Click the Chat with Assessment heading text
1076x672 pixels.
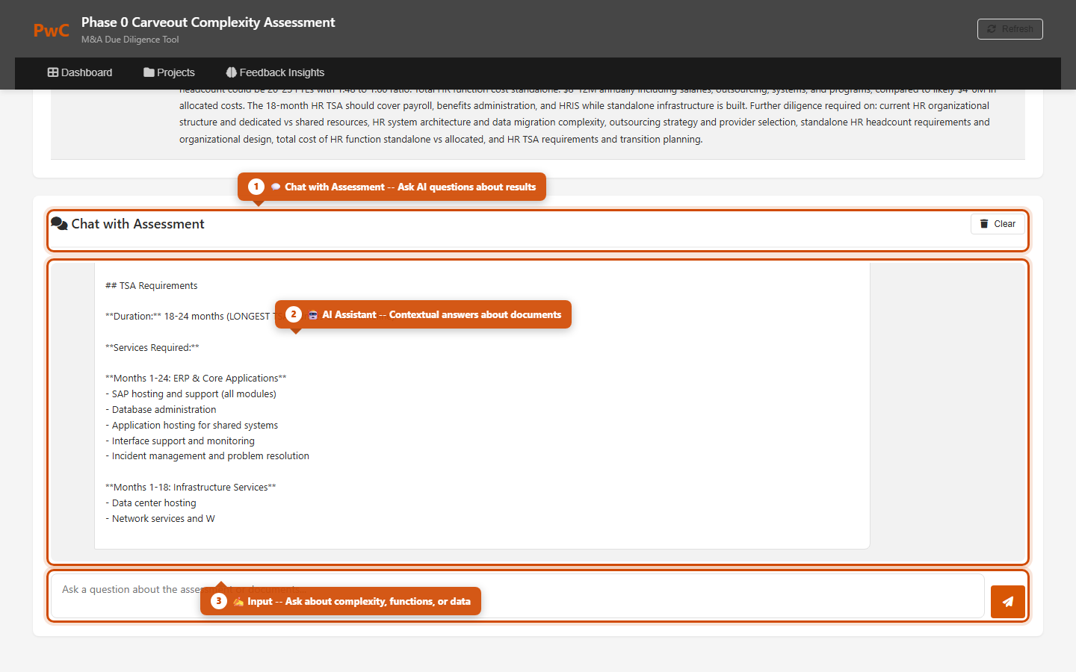pos(137,224)
